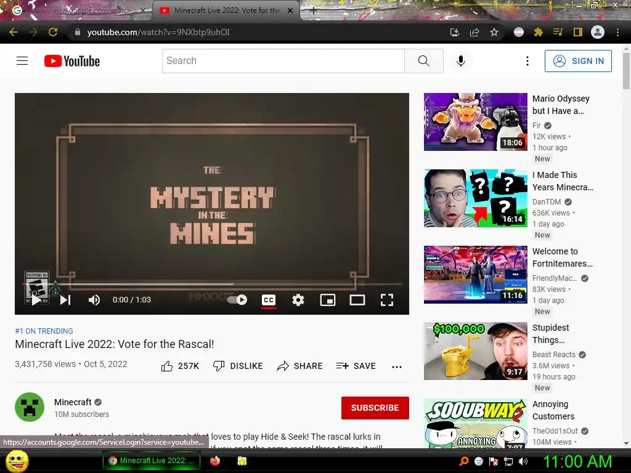
Task: Go back in the browser
Action: tap(14, 32)
